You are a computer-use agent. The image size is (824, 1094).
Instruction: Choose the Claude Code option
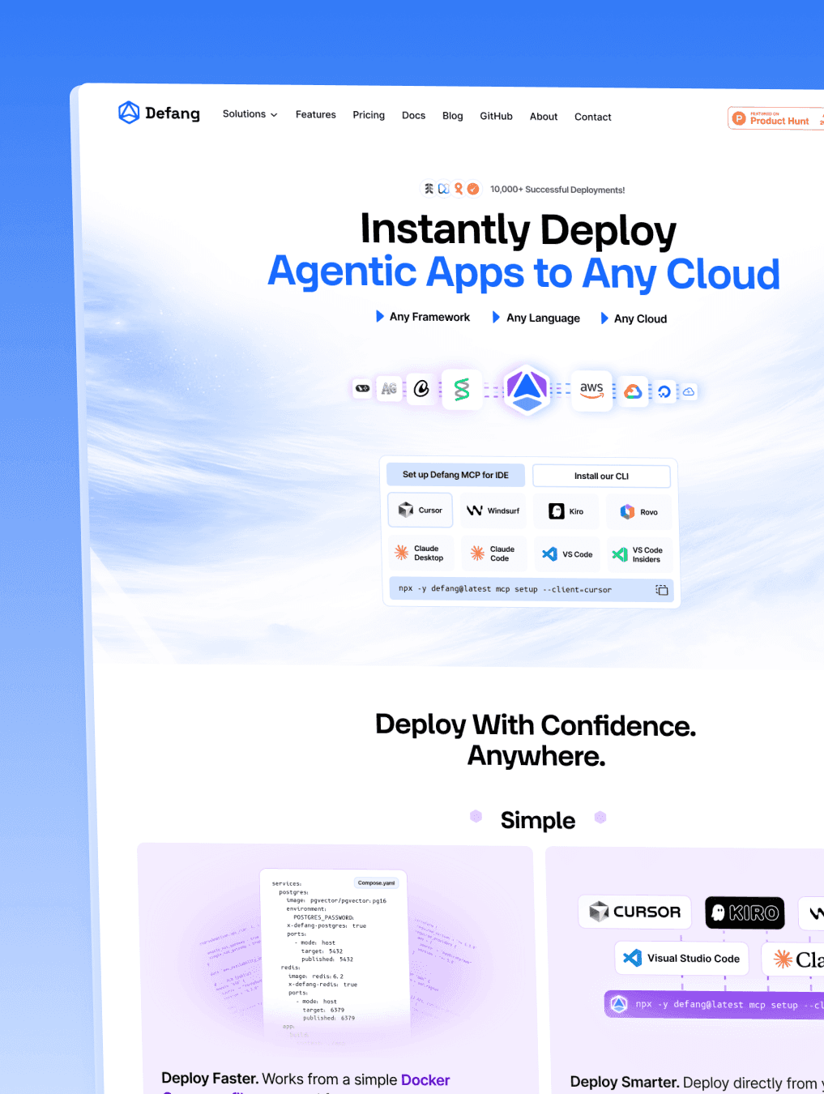[493, 553]
